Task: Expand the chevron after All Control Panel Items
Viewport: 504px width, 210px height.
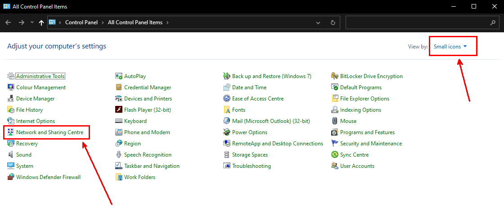Action: click(168, 23)
